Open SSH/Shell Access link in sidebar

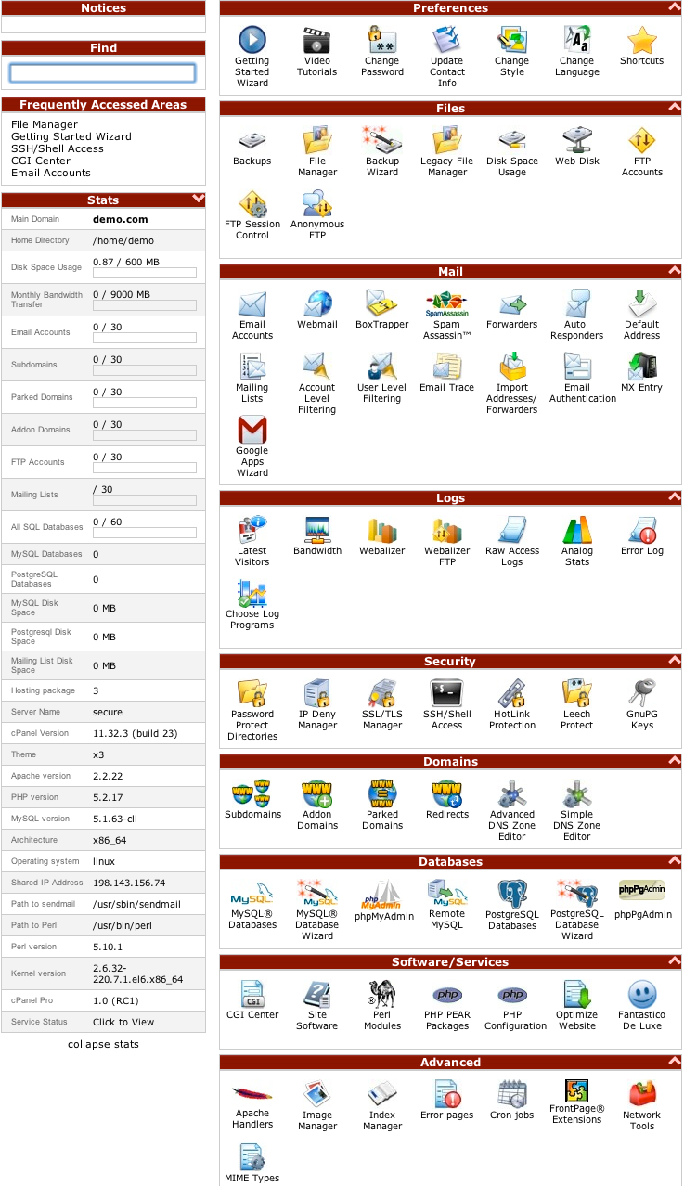(58, 148)
